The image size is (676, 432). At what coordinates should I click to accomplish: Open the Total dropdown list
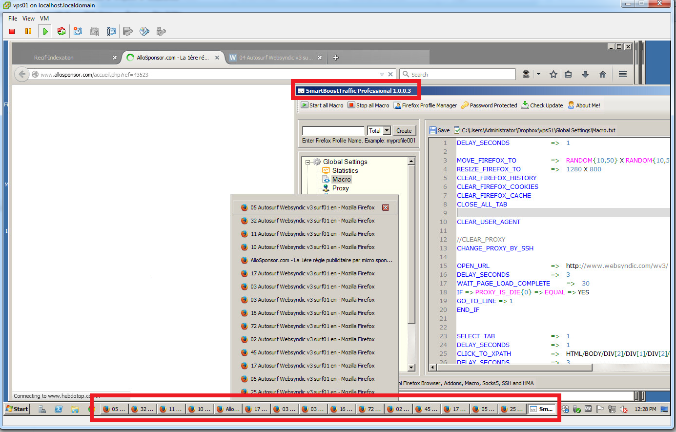pyautogui.click(x=387, y=131)
